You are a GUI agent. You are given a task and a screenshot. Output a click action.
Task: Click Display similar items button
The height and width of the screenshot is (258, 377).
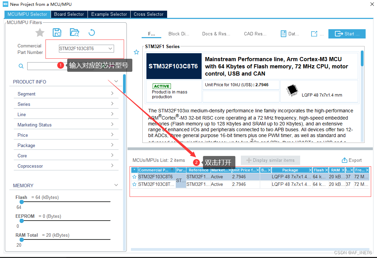[x=271, y=160]
